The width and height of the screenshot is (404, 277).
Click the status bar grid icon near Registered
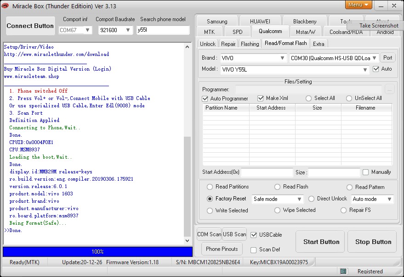343,271
